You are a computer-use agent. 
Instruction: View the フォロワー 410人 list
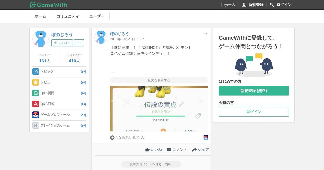[74, 58]
